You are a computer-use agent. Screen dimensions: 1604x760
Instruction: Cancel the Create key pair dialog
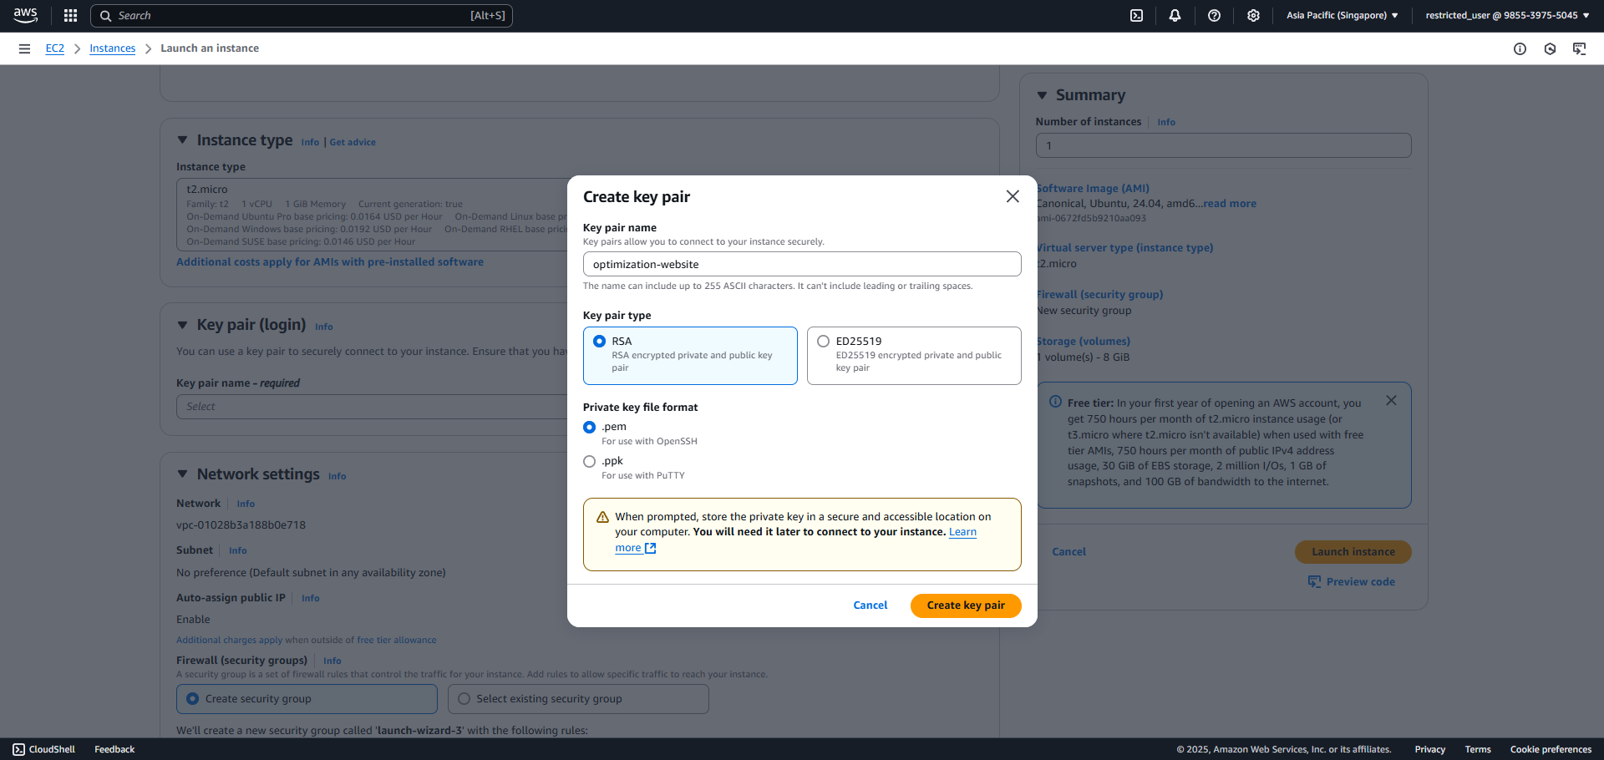coord(870,605)
